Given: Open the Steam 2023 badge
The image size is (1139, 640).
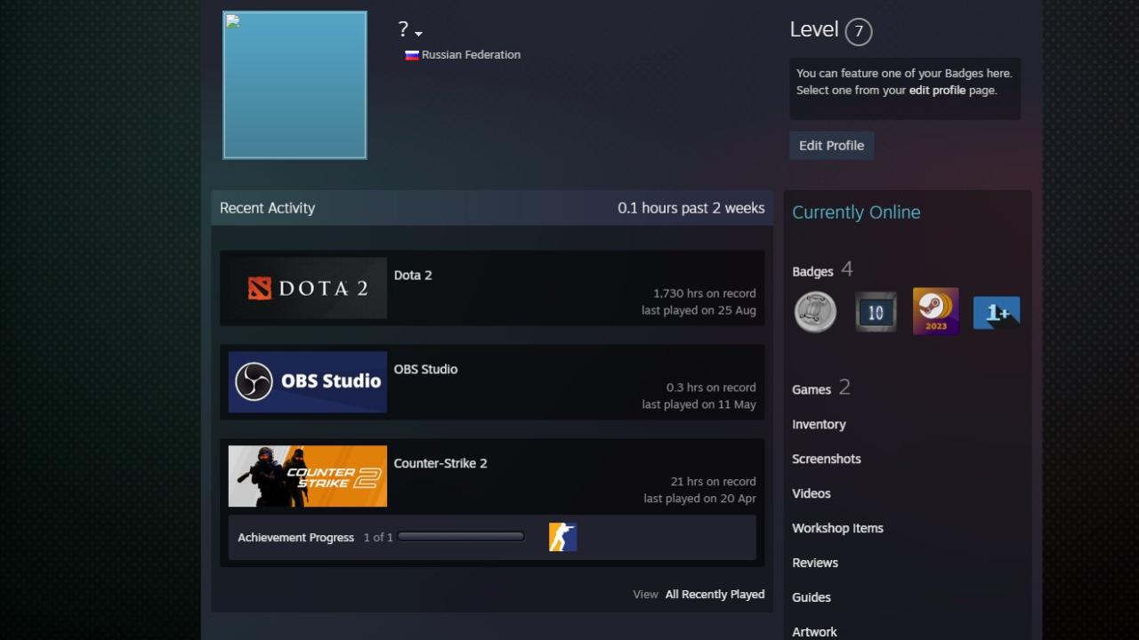Looking at the screenshot, I should click(936, 311).
